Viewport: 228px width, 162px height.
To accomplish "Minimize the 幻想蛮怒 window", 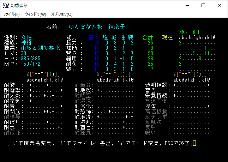I will click(x=187, y=5).
